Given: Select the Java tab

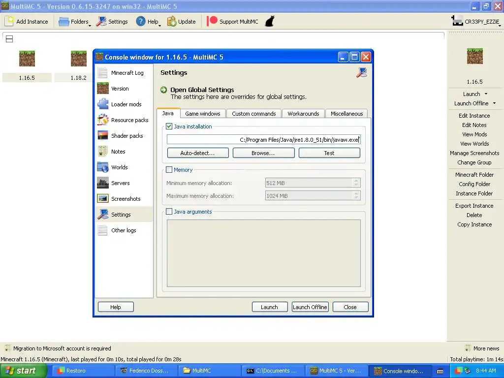Looking at the screenshot, I should [168, 113].
